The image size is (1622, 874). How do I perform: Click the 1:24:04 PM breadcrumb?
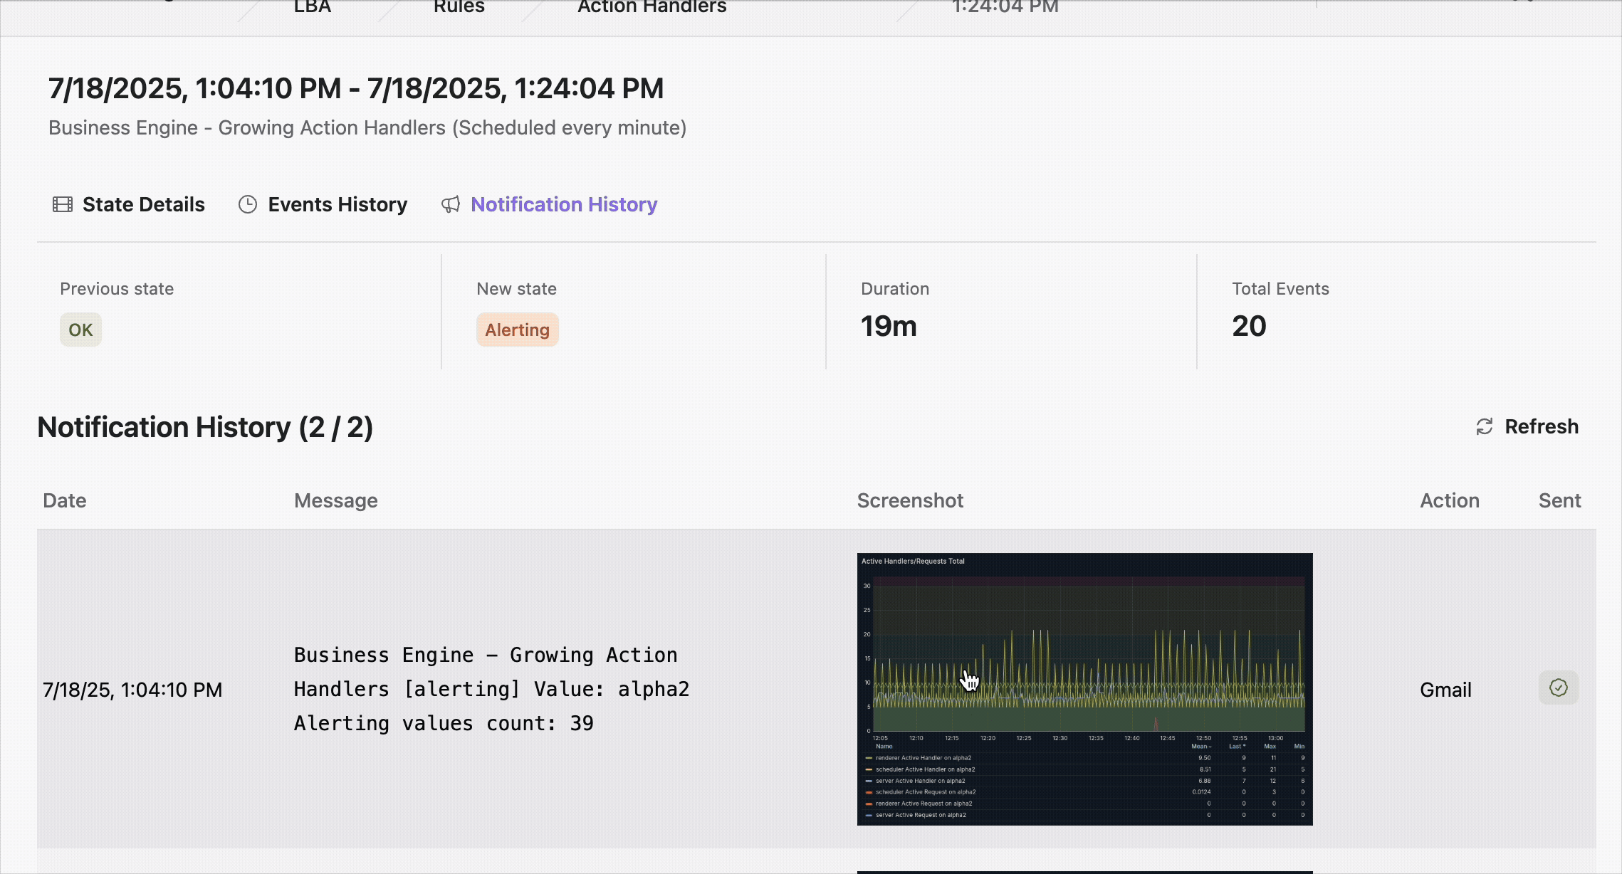pyautogui.click(x=1005, y=7)
